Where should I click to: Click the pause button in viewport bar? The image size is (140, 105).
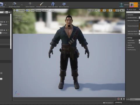[121, 99]
